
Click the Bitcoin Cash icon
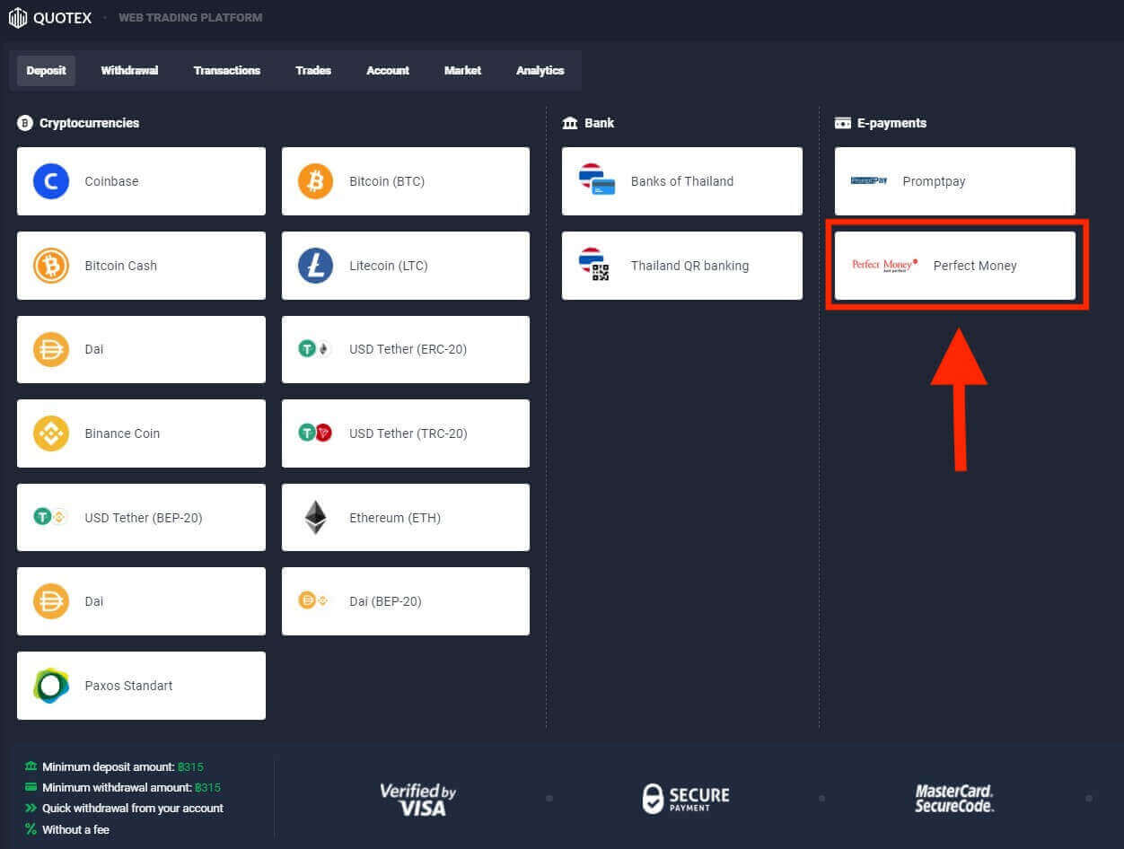pos(51,266)
